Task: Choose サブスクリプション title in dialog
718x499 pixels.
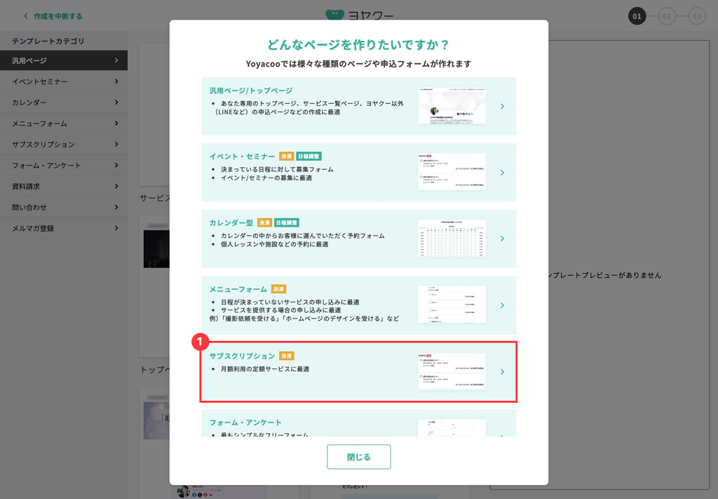Action: pyautogui.click(x=242, y=356)
